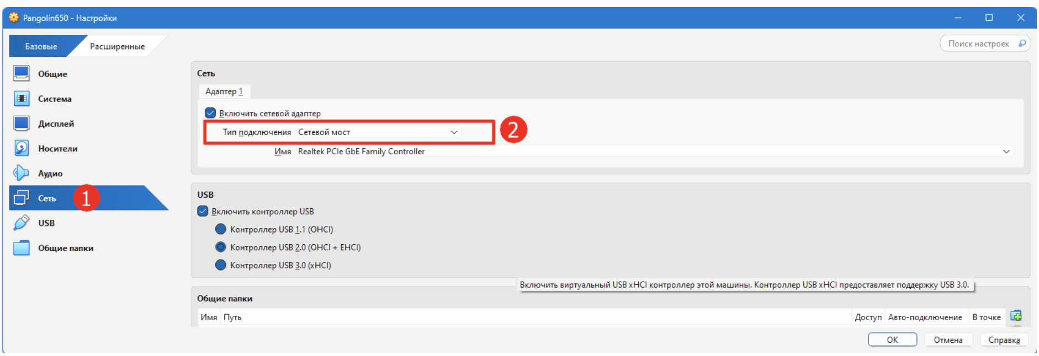
Task: Open the Аудио speaker icon
Action: tap(22, 173)
